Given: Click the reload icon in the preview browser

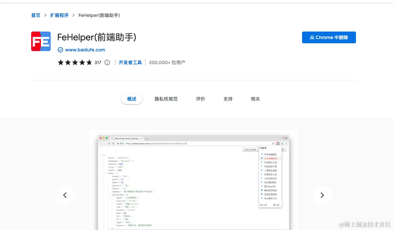Looking at the screenshot, I should (x=109, y=143).
